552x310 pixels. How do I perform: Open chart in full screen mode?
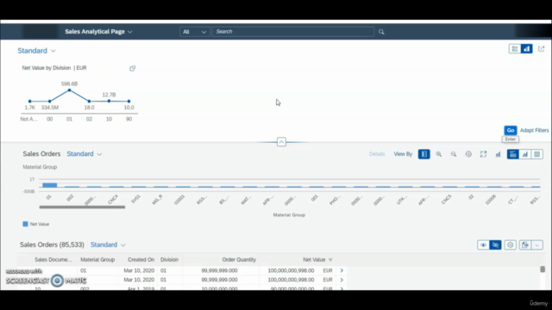(483, 154)
